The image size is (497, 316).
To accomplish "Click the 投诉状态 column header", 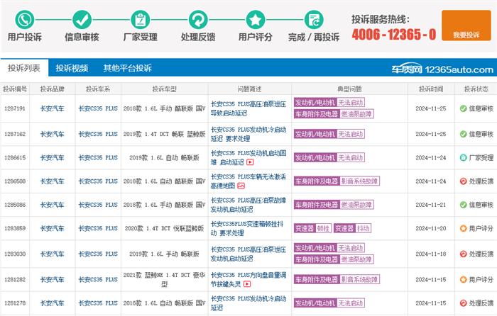I will (476, 89).
